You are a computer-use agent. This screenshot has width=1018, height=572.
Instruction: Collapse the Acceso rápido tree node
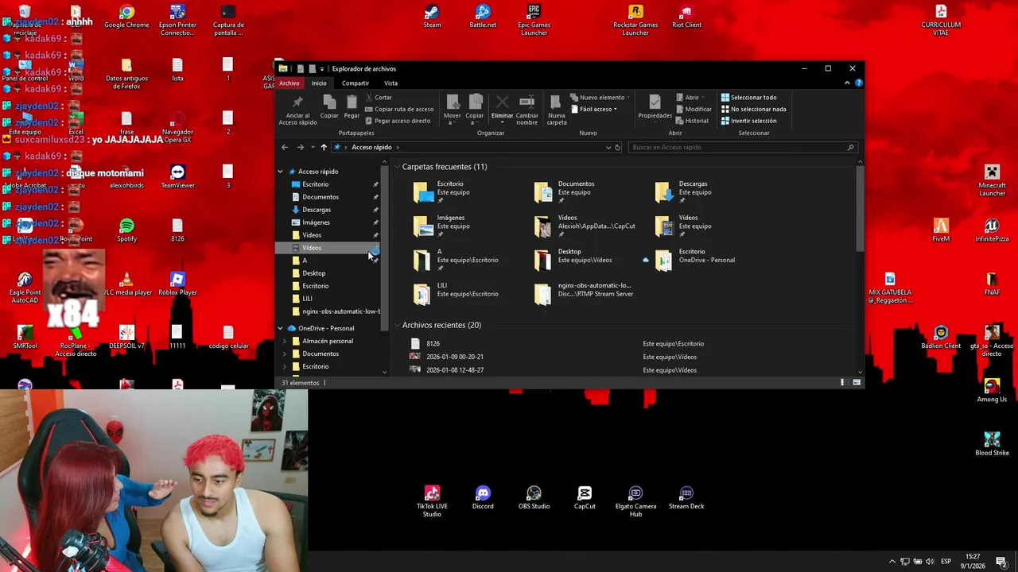[x=280, y=172]
